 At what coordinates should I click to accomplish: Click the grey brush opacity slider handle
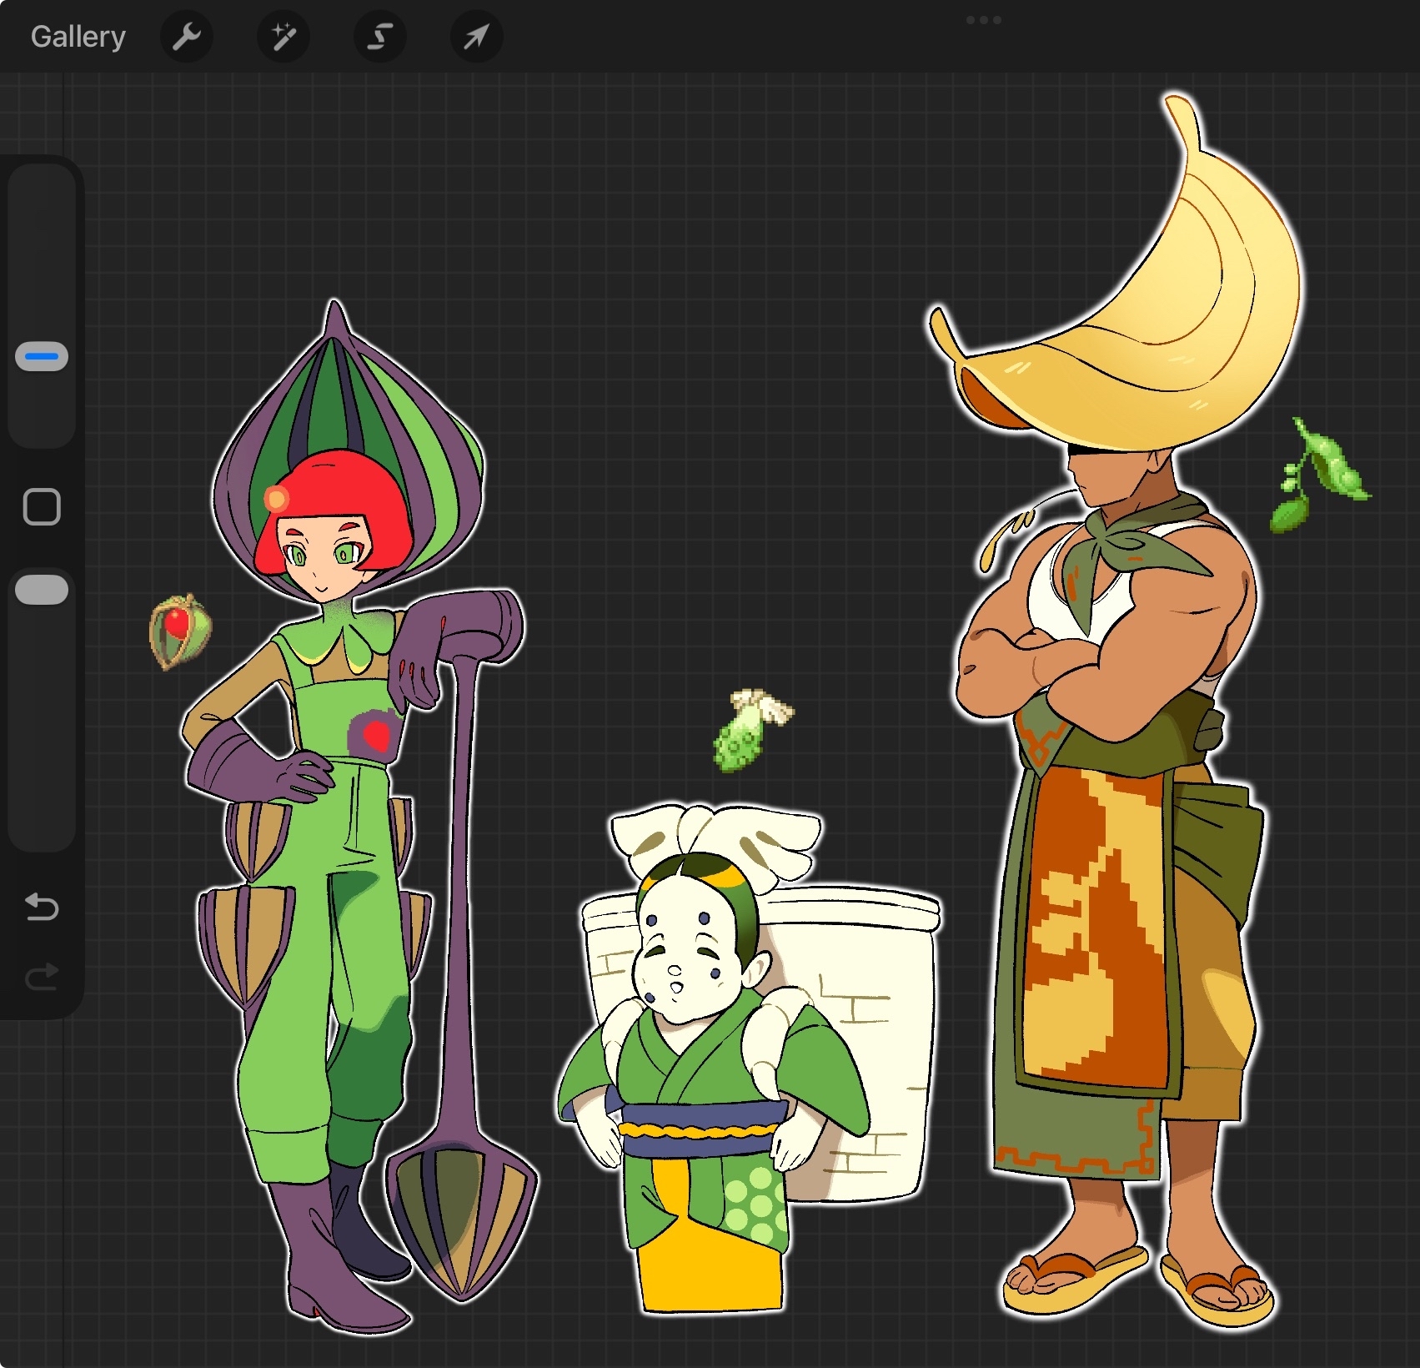pyautogui.click(x=42, y=589)
